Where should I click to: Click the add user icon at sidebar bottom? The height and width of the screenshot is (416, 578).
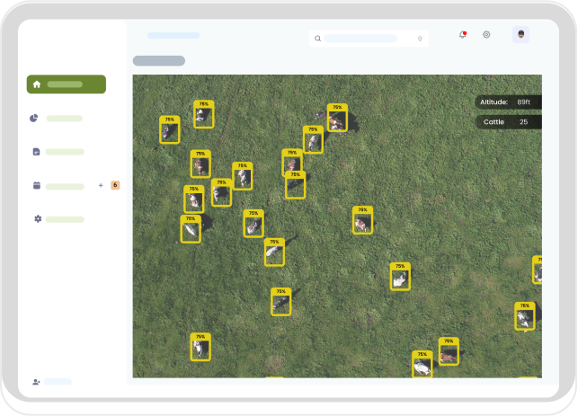click(36, 382)
